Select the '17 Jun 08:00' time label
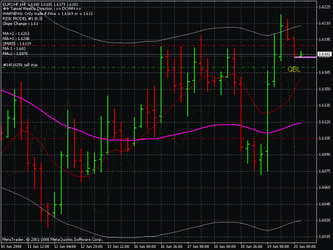 click(198, 246)
